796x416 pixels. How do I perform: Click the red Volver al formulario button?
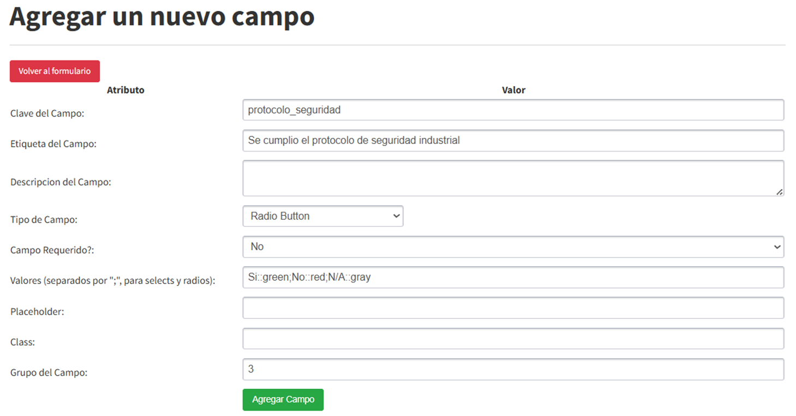[x=55, y=71]
